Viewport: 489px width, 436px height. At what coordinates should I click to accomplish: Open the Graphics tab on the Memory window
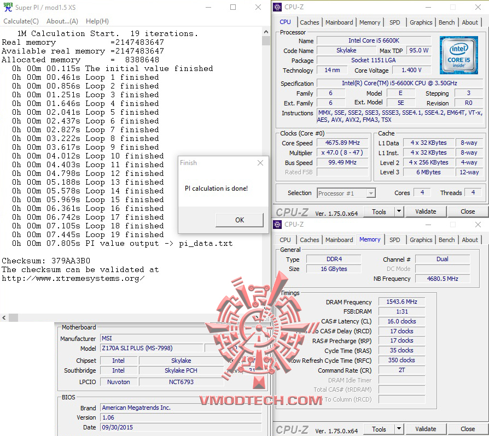pos(421,239)
